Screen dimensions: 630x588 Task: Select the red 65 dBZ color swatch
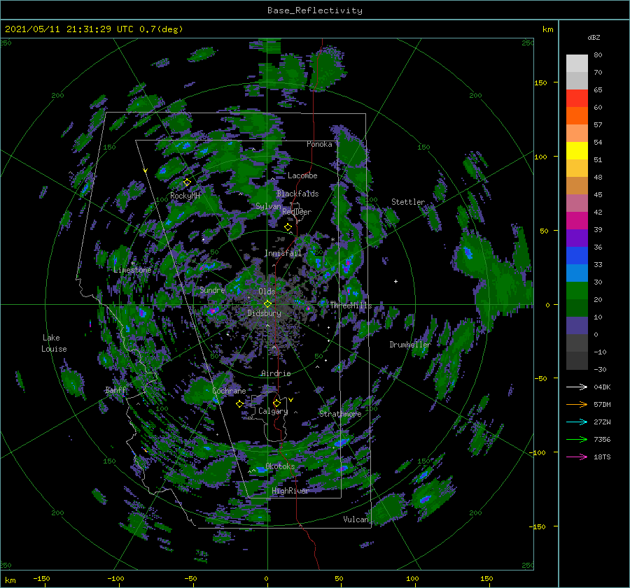[x=577, y=98]
